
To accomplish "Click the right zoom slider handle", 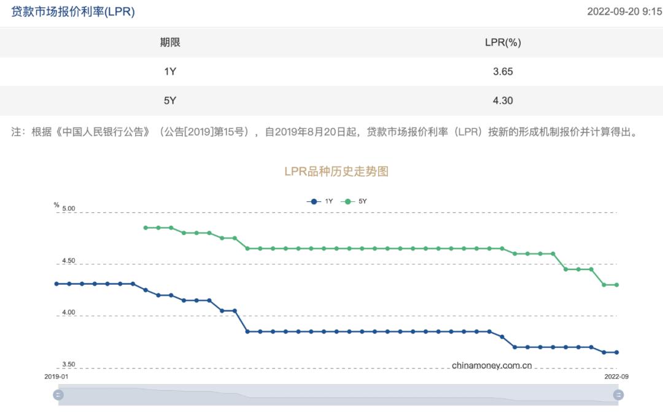I will (618, 395).
